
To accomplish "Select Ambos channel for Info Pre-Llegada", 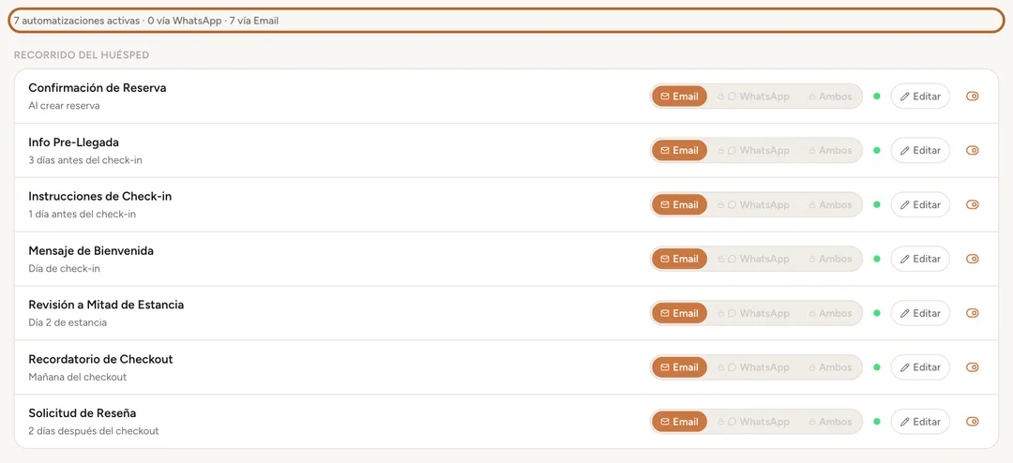I will [830, 151].
